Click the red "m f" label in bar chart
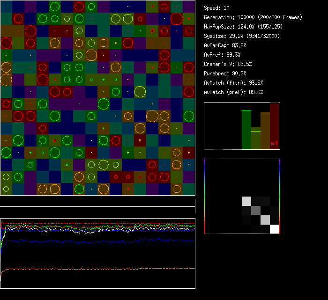328x300 pixels. tap(274, 143)
